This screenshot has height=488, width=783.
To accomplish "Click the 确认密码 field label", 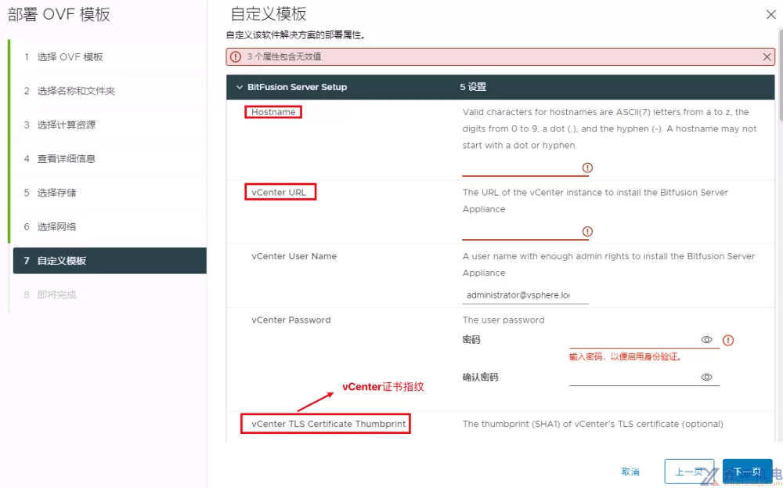I will 481,378.
